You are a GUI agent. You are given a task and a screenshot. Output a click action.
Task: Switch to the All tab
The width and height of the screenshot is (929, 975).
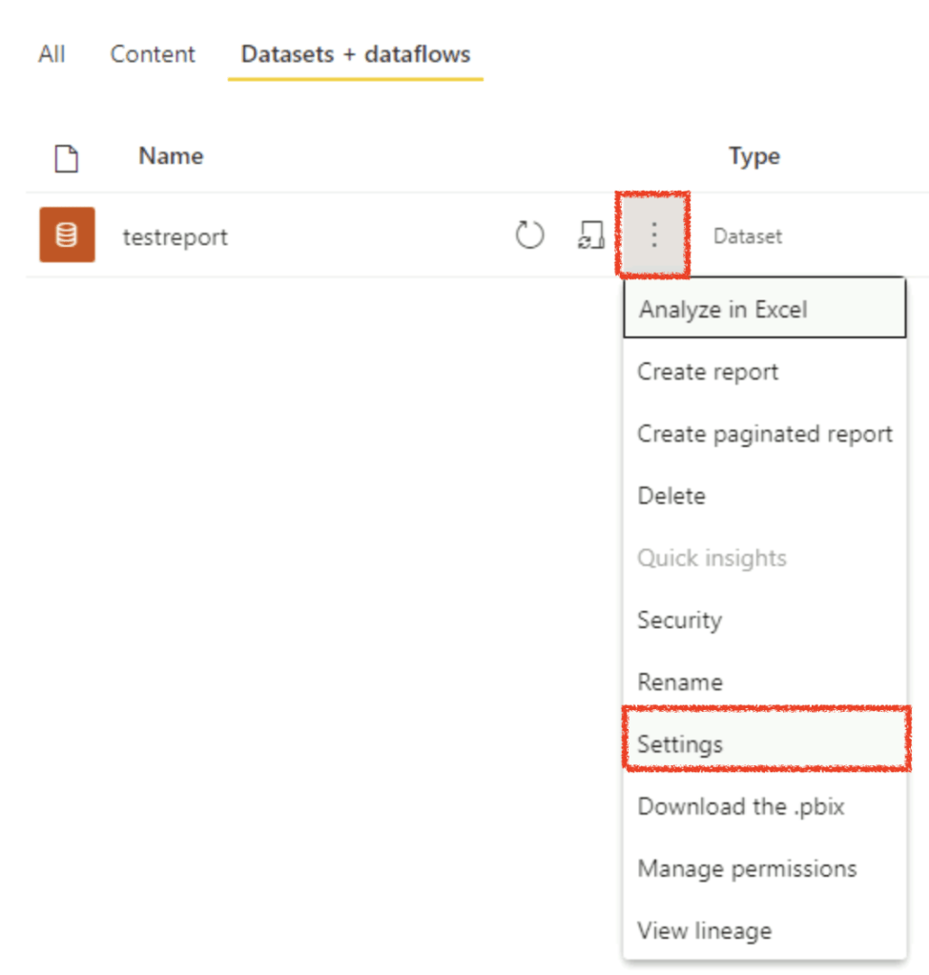point(52,54)
